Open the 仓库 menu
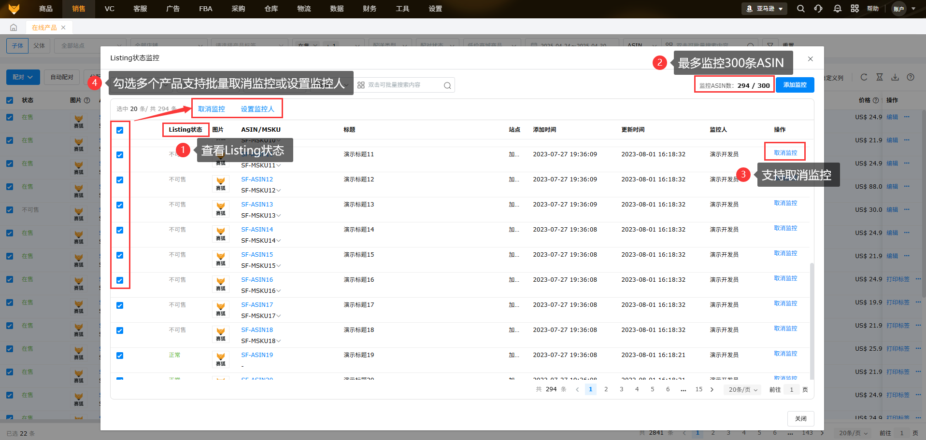Image resolution: width=926 pixels, height=440 pixels. (271, 9)
